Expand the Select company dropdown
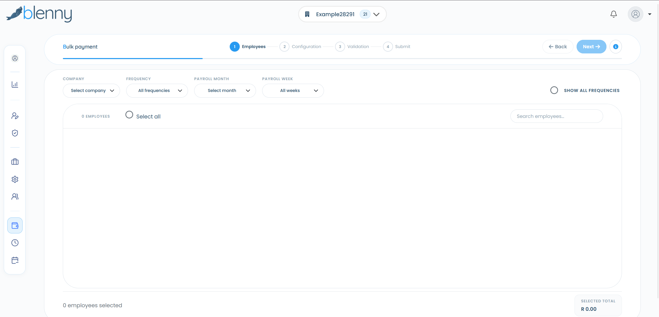Viewport: 659px width, 317px height. (x=91, y=91)
